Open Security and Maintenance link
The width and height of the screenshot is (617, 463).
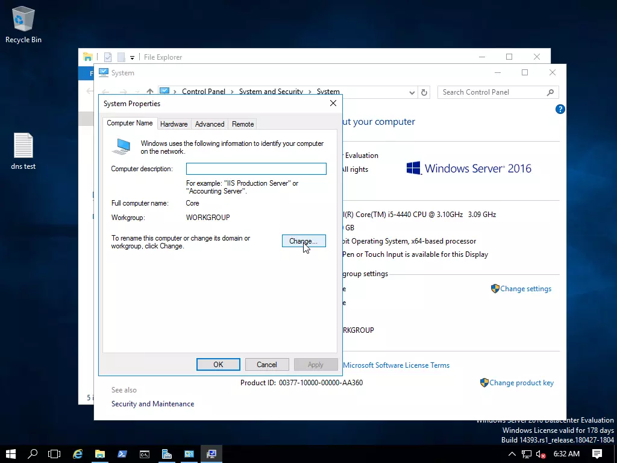pos(152,404)
